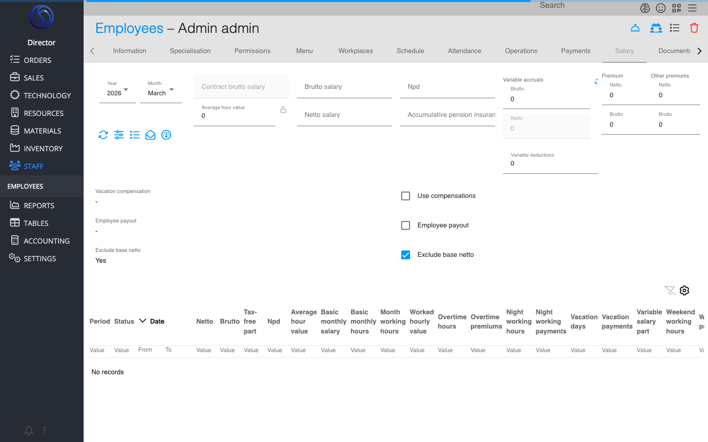This screenshot has height=442, width=708.
Task: Open ACCOUNTING in the sidebar
Action: 46,241
